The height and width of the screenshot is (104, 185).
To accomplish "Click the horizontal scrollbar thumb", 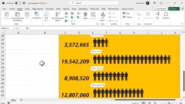I will click(145, 100).
